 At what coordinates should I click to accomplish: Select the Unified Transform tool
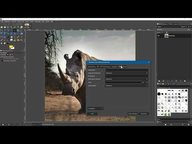(2, 34)
